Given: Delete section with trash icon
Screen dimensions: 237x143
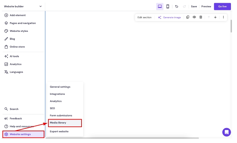Looking at the screenshot, I should [x=201, y=17].
